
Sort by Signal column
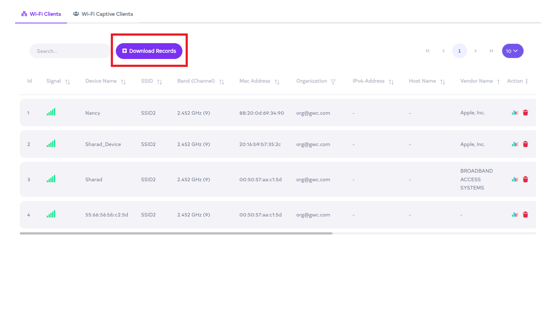click(67, 82)
